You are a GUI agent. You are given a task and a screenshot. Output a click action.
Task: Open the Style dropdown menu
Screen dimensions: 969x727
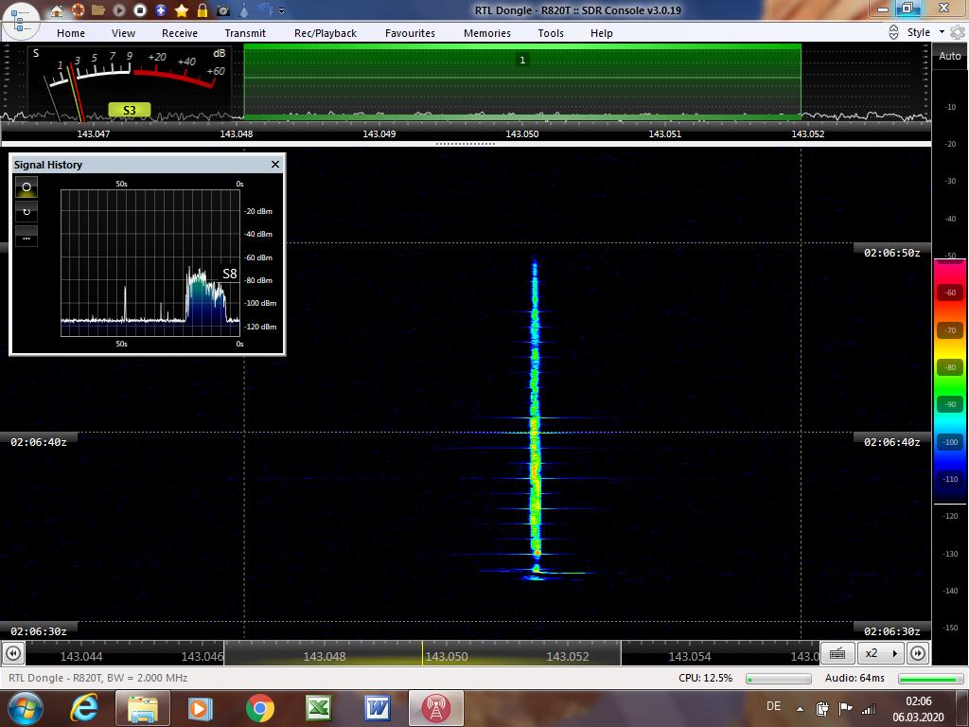(925, 32)
